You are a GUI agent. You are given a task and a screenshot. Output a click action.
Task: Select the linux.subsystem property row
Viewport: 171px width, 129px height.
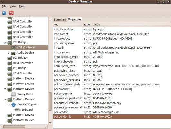pos(112,62)
